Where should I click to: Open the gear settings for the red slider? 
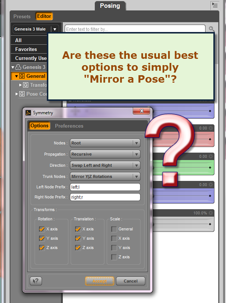click(211, 128)
